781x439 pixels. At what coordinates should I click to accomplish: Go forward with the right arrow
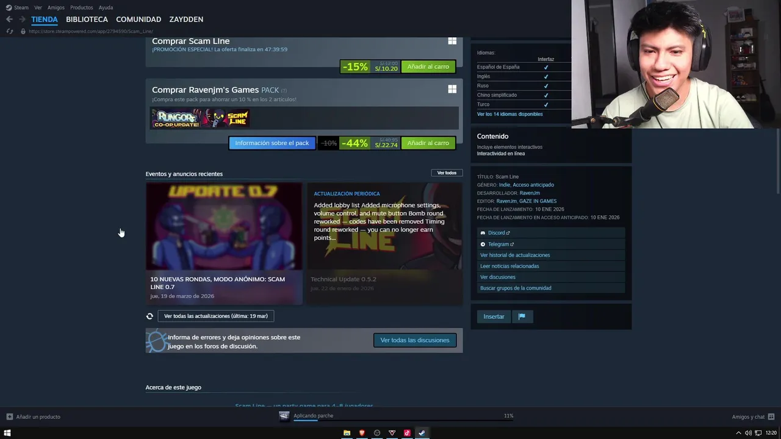pos(22,20)
